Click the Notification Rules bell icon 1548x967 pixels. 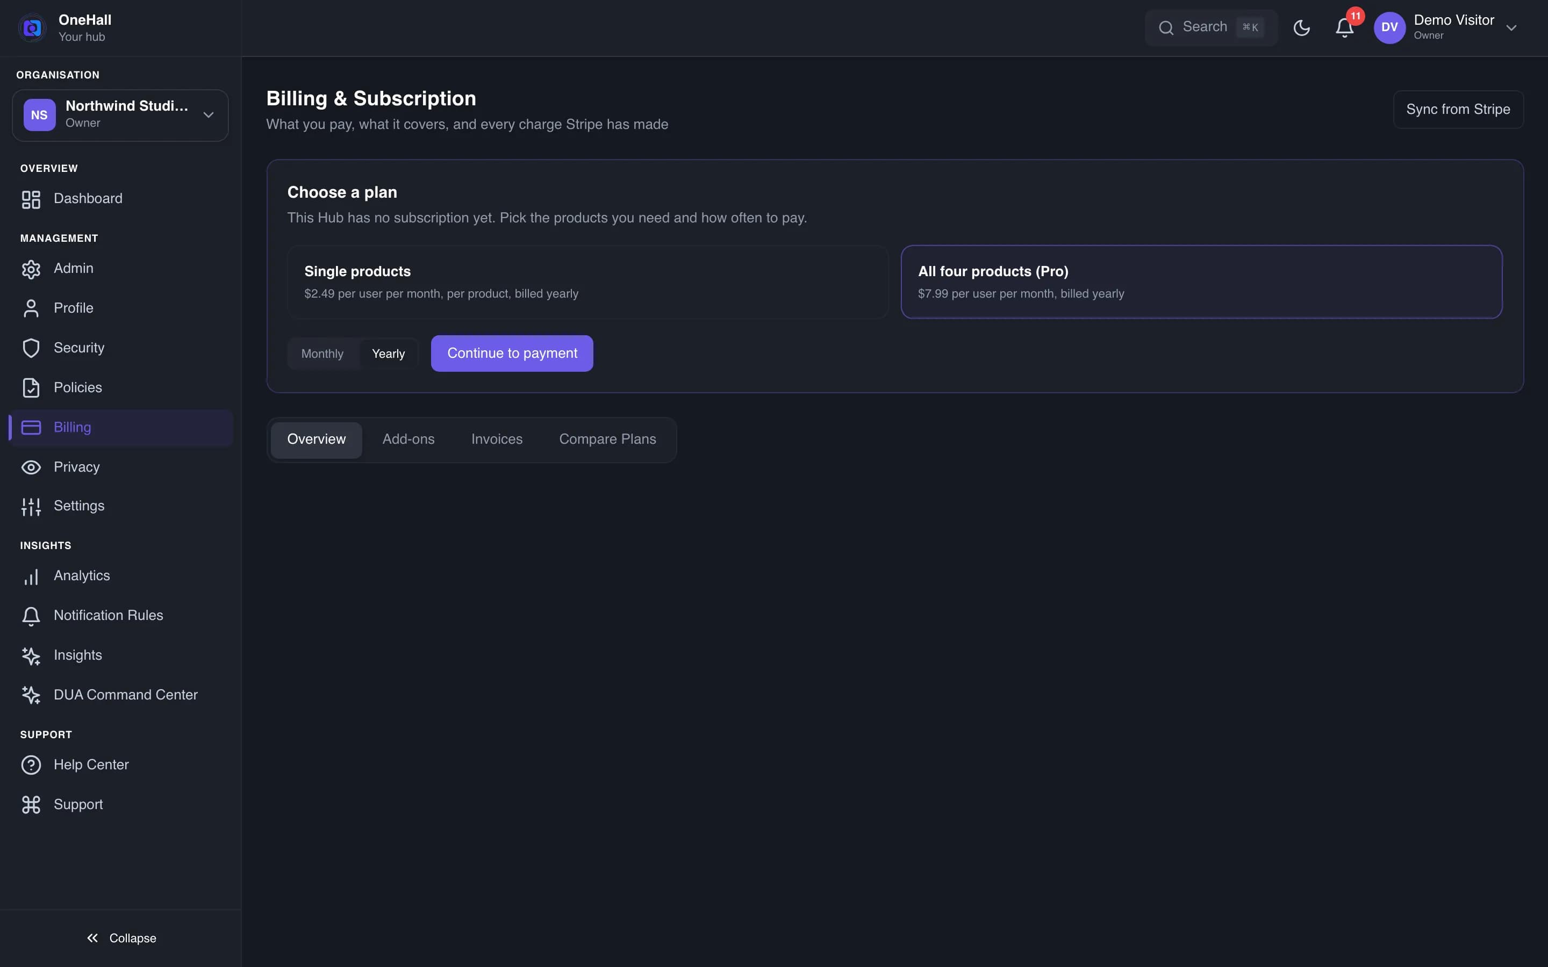click(31, 616)
